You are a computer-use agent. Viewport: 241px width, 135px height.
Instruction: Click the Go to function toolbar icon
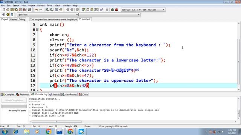[x=56, y=10]
